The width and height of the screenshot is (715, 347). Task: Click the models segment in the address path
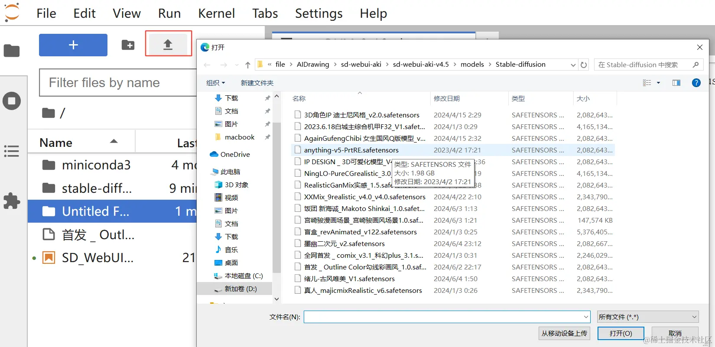[472, 64]
